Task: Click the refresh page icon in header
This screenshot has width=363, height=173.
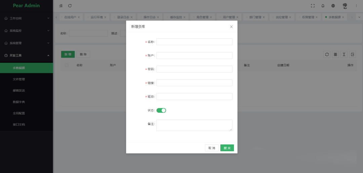Action: [70, 6]
